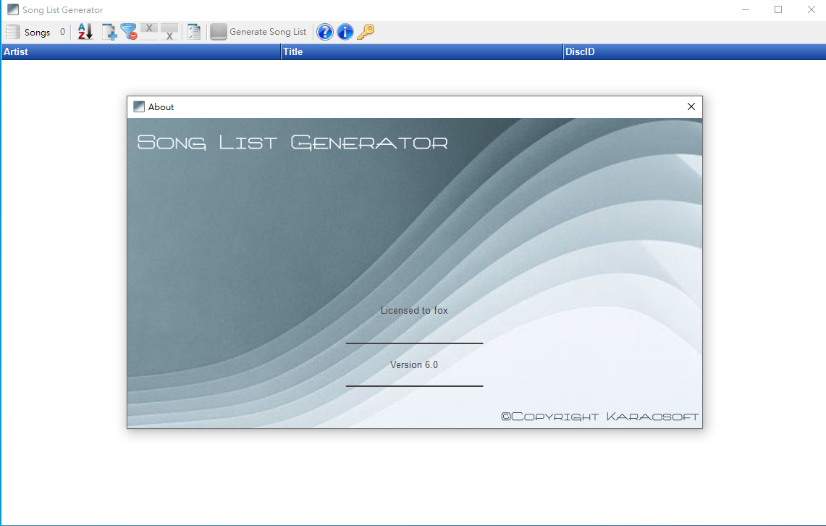Click the lower X remove icon
Viewport: 826px width, 526px height.
(169, 34)
